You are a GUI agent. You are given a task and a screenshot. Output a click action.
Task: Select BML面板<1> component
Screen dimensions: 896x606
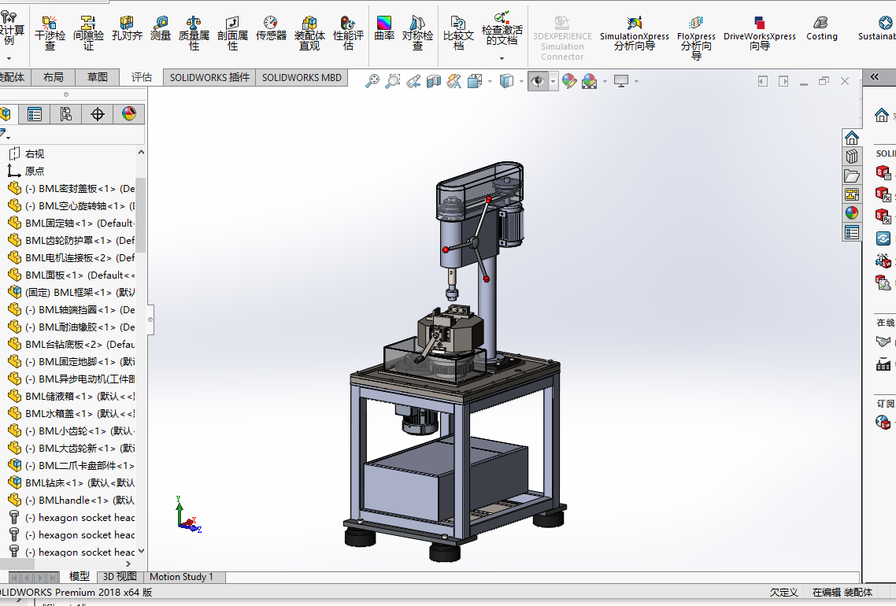coord(71,275)
